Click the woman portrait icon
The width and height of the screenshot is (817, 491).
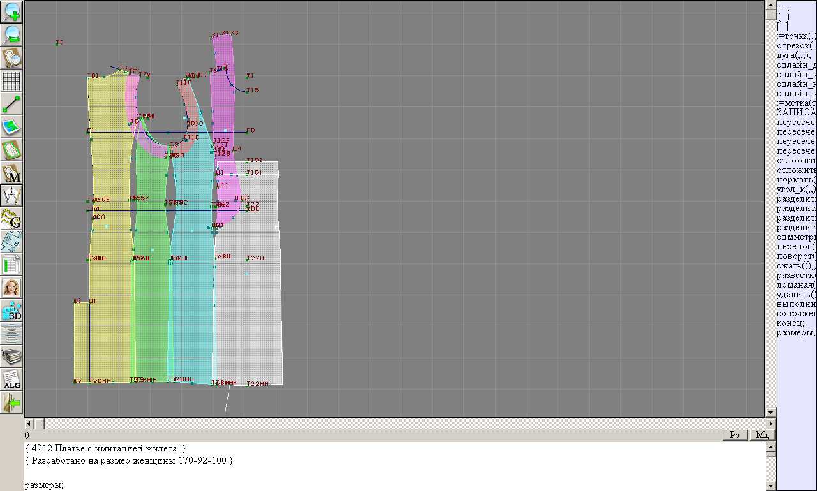tap(11, 288)
